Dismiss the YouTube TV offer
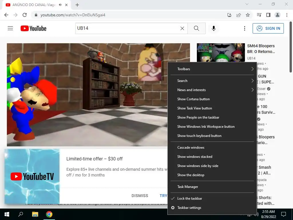Screen dimensions: 293x220 [140, 196]
